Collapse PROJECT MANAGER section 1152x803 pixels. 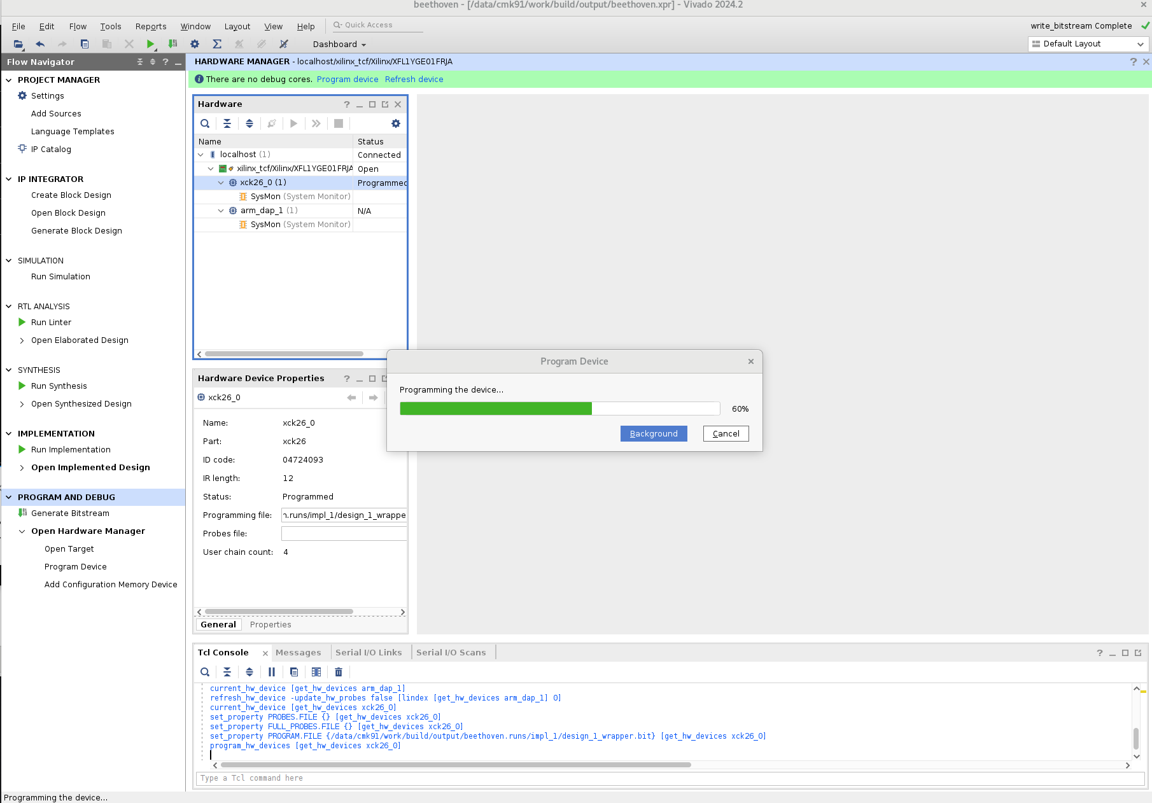(x=9, y=80)
